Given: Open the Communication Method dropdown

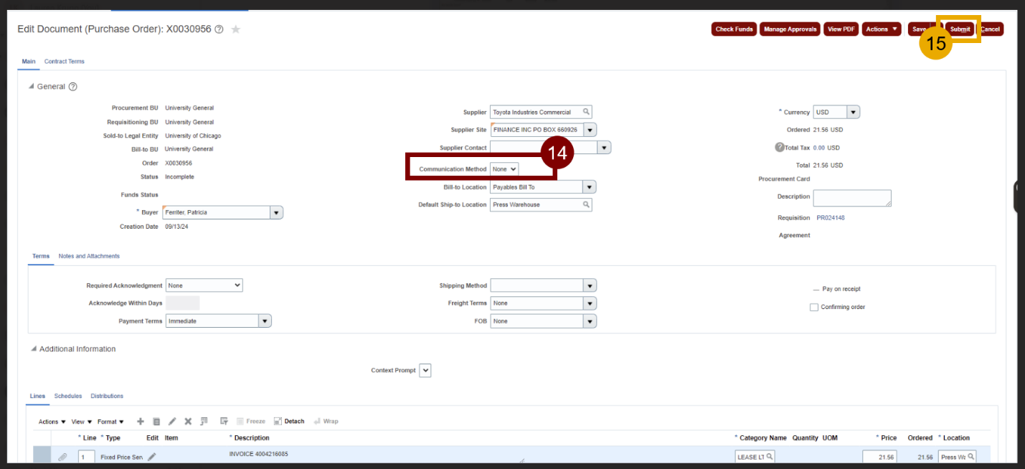Looking at the screenshot, I should [504, 169].
